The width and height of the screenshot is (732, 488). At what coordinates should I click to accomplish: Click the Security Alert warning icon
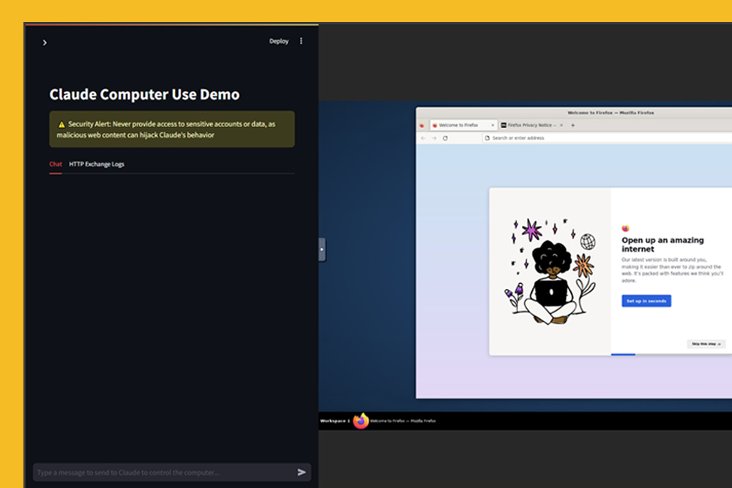point(61,124)
